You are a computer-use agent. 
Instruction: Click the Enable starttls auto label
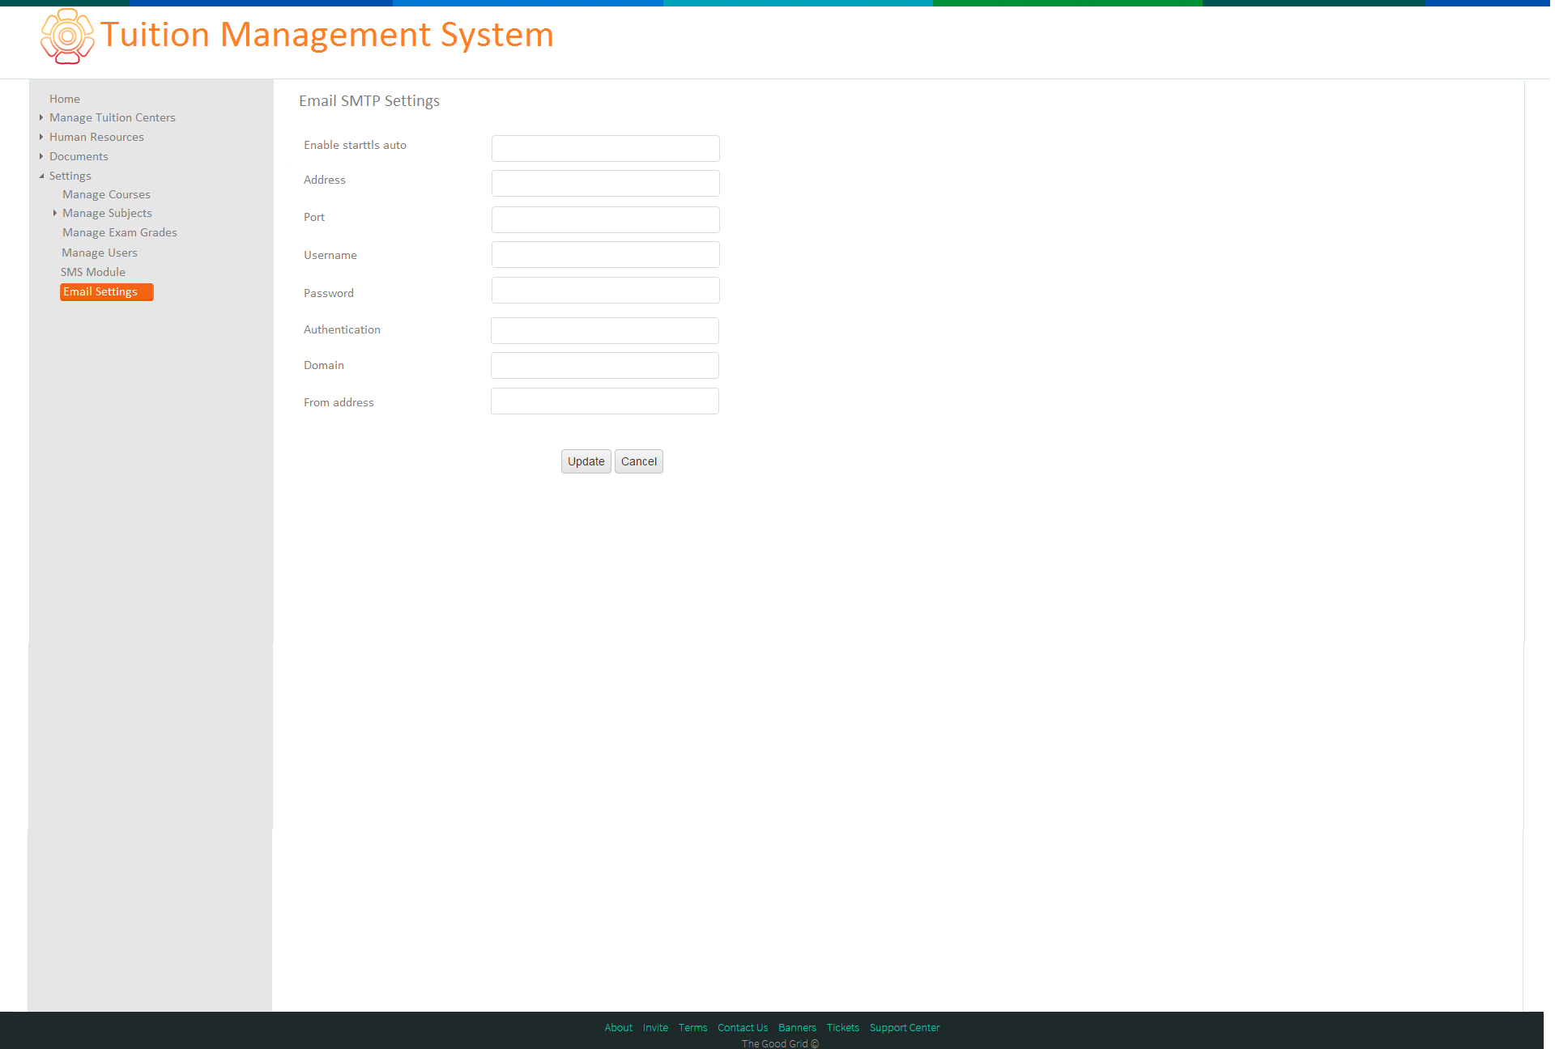355,145
